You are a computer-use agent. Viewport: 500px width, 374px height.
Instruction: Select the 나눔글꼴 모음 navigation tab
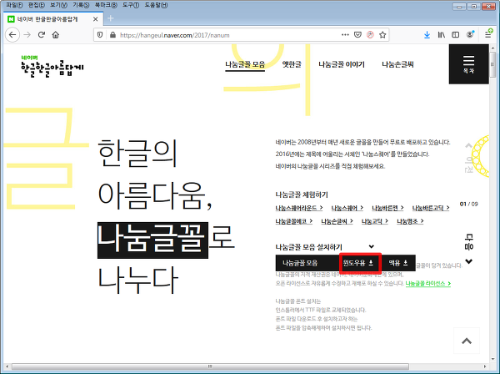pyautogui.click(x=245, y=64)
